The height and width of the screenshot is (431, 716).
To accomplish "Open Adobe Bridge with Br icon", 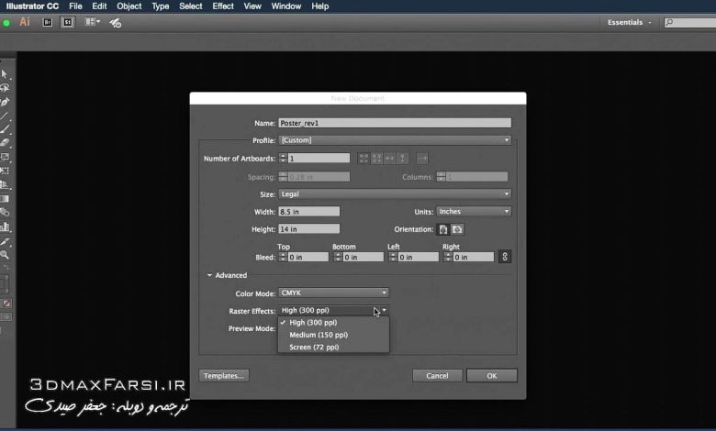I will (48, 22).
